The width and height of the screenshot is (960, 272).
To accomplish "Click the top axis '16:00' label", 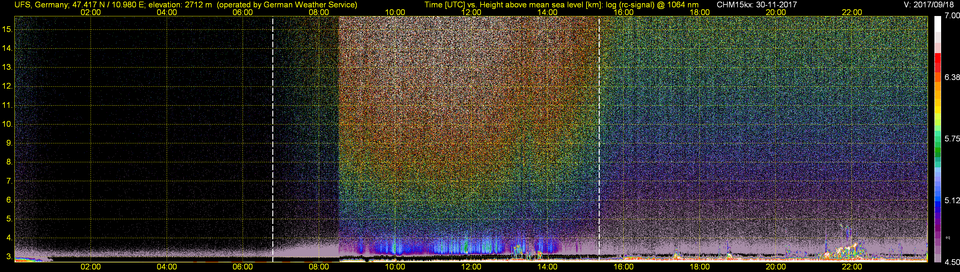I will [x=623, y=12].
